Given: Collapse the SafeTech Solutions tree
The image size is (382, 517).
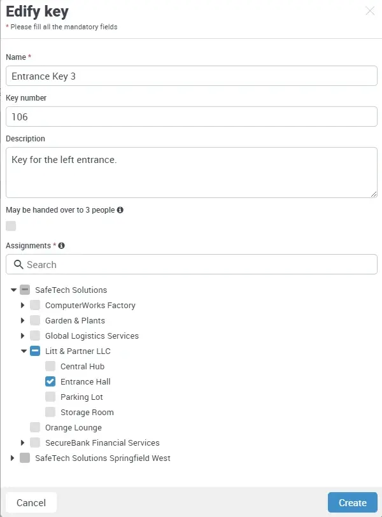Looking at the screenshot, I should 13,290.
